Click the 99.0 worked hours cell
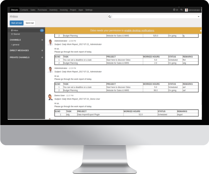Viewport: 209px width, 174px height. pyautogui.click(x=155, y=90)
